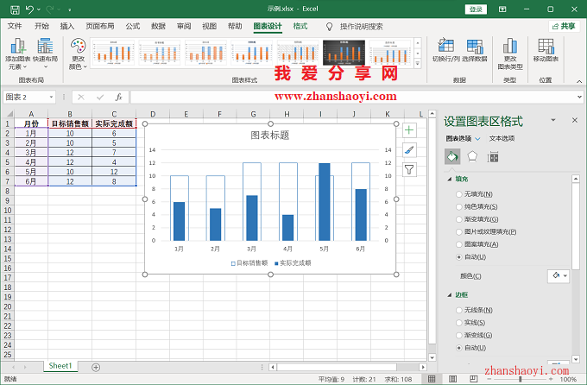Open the File (文件) tab
The height and width of the screenshot is (385, 587).
pos(15,26)
